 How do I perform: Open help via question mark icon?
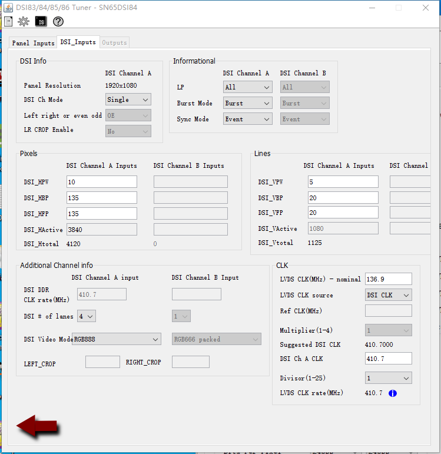coord(58,21)
